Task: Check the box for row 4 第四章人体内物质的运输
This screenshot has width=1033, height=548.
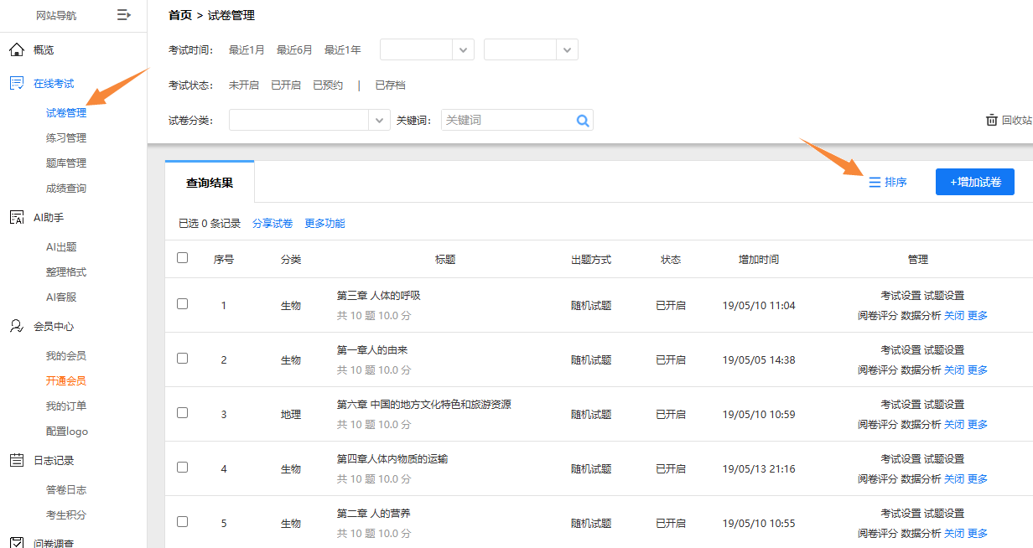Action: (x=183, y=468)
